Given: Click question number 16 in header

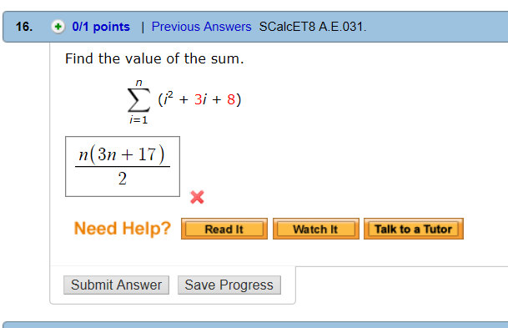Looking at the screenshot, I should (x=24, y=27).
